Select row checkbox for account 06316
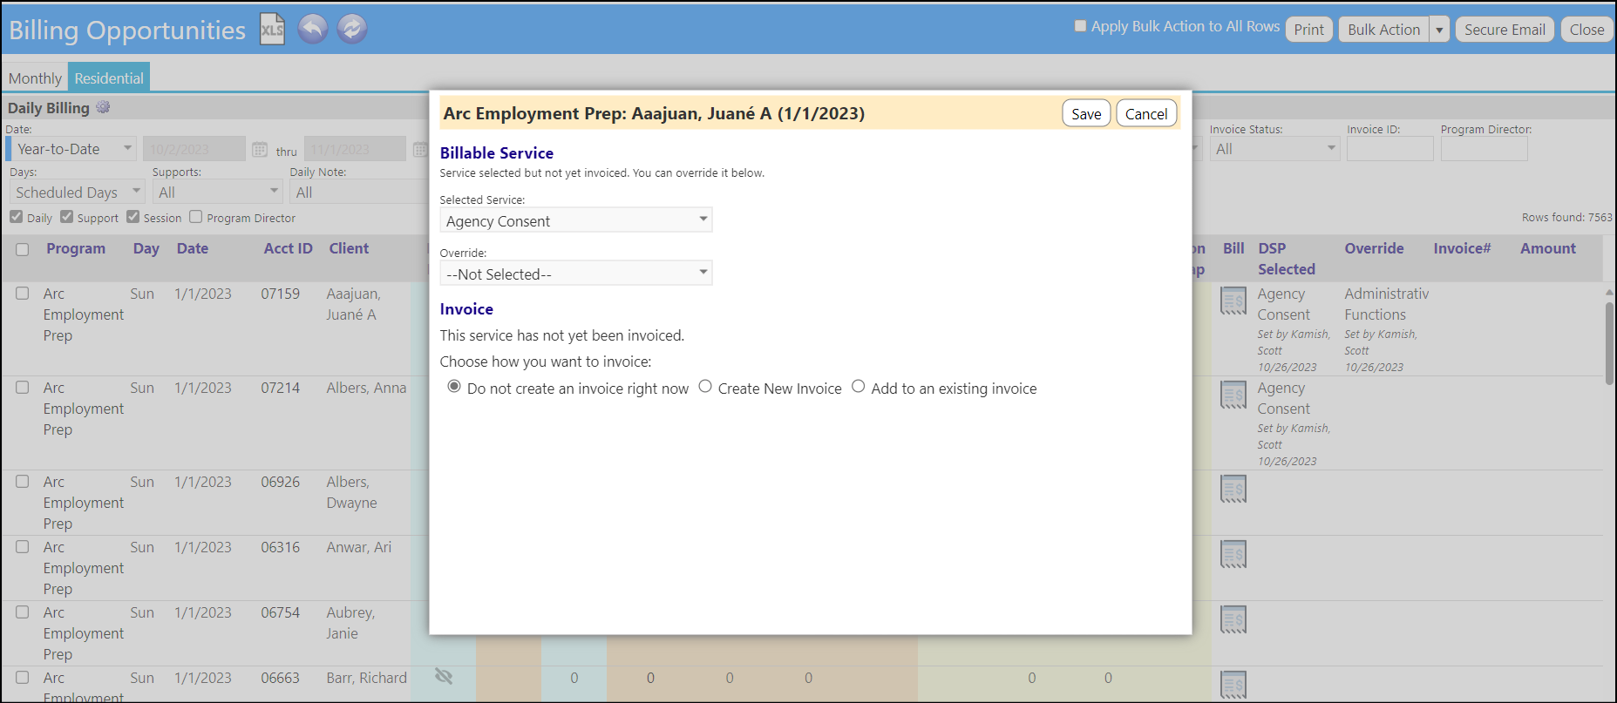This screenshot has width=1617, height=703. (23, 547)
